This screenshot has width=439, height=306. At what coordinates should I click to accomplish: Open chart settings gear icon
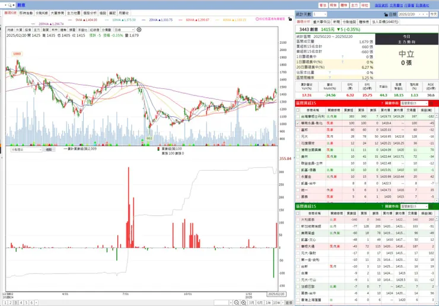click(x=139, y=30)
